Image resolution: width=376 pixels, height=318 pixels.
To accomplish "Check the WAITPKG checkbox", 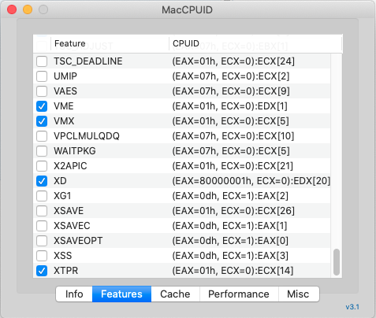I will coord(42,151).
